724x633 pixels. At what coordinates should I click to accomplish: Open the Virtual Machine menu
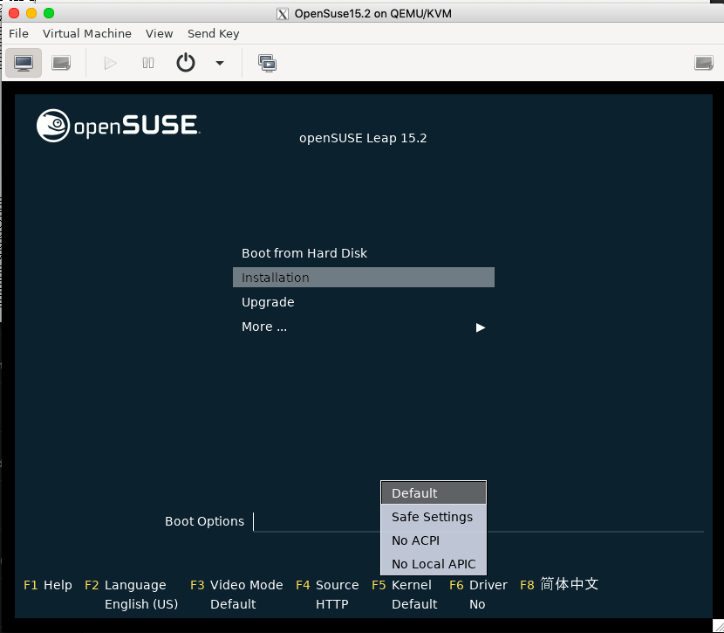click(87, 34)
